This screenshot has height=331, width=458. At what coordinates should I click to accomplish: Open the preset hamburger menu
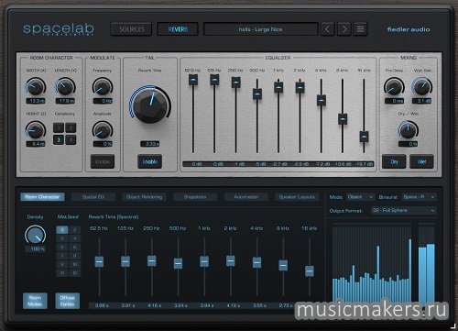[x=360, y=29]
